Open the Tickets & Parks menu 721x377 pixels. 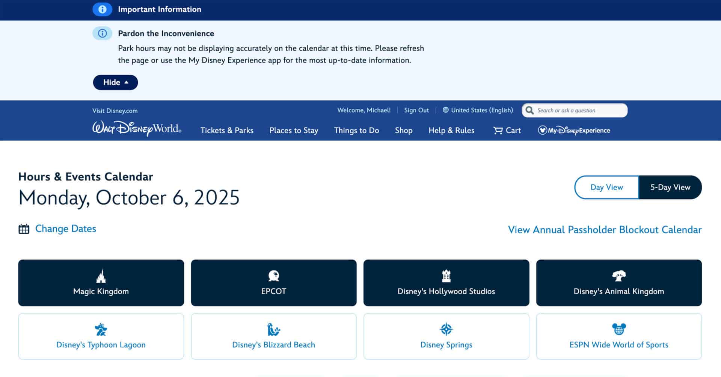click(227, 131)
